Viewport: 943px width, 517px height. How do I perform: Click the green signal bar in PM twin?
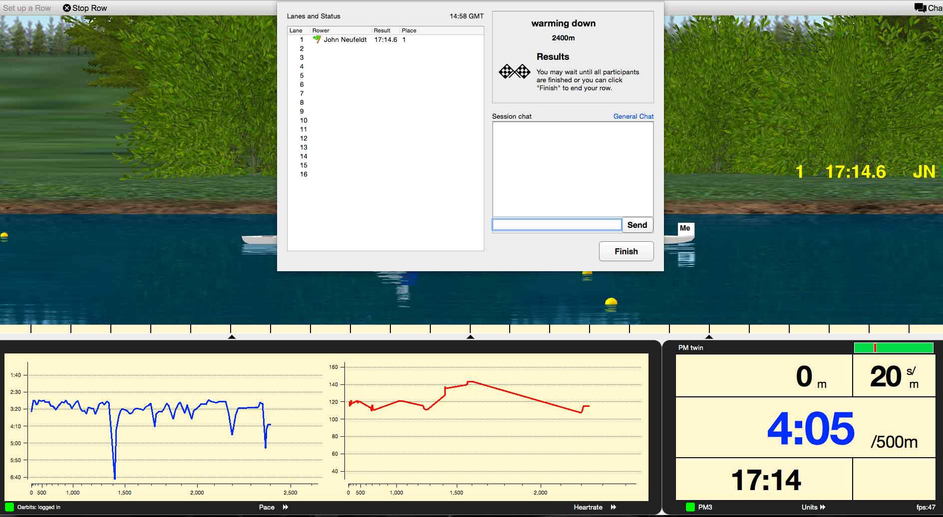(894, 347)
